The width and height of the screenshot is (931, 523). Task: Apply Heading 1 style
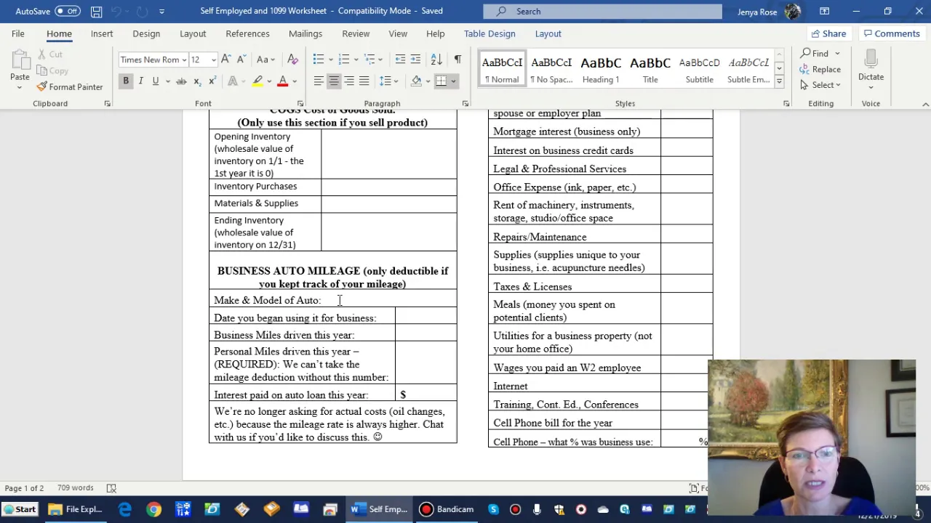click(601, 70)
